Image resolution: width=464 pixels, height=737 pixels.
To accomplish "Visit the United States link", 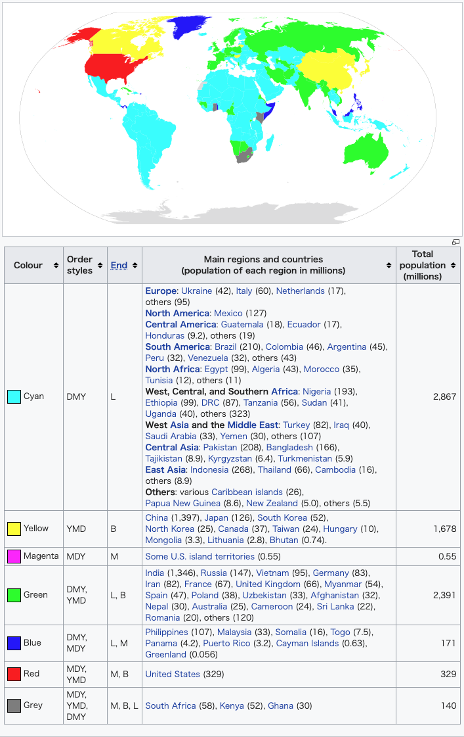I will pos(173,674).
